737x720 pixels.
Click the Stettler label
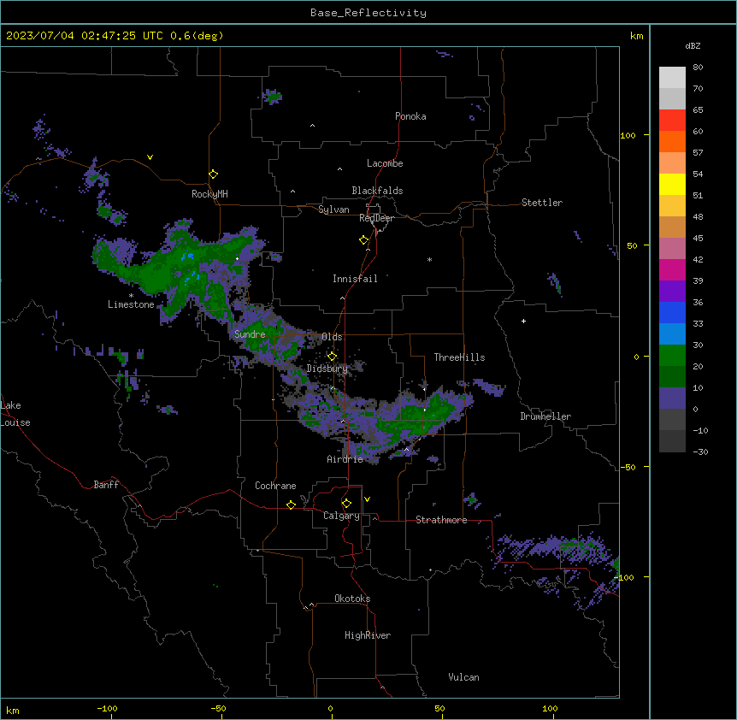point(542,203)
